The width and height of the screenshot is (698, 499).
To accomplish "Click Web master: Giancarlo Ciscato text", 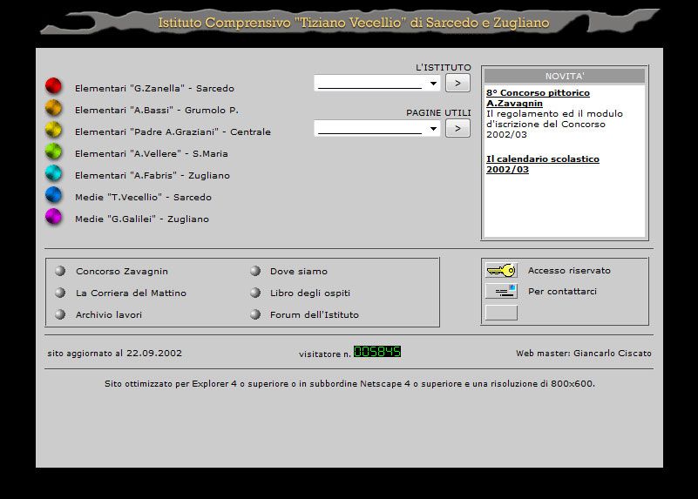I will tap(584, 353).
